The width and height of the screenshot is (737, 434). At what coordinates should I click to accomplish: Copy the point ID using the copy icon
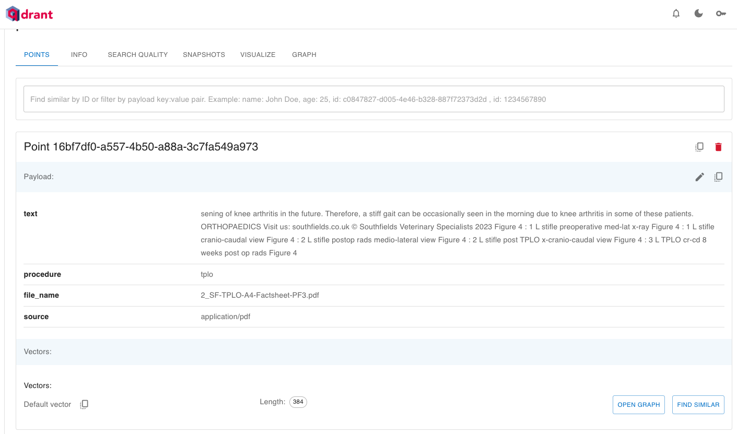(x=699, y=147)
